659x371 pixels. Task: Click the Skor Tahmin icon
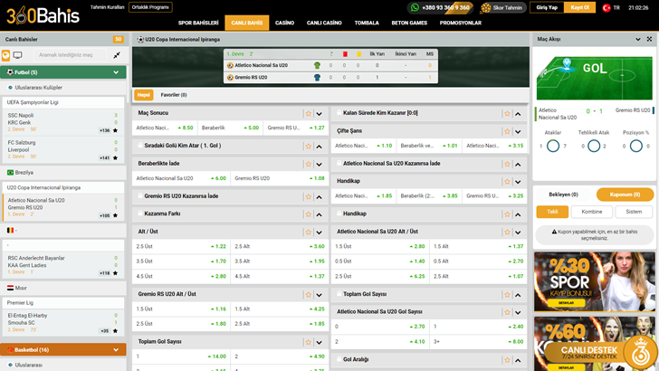[x=486, y=7]
